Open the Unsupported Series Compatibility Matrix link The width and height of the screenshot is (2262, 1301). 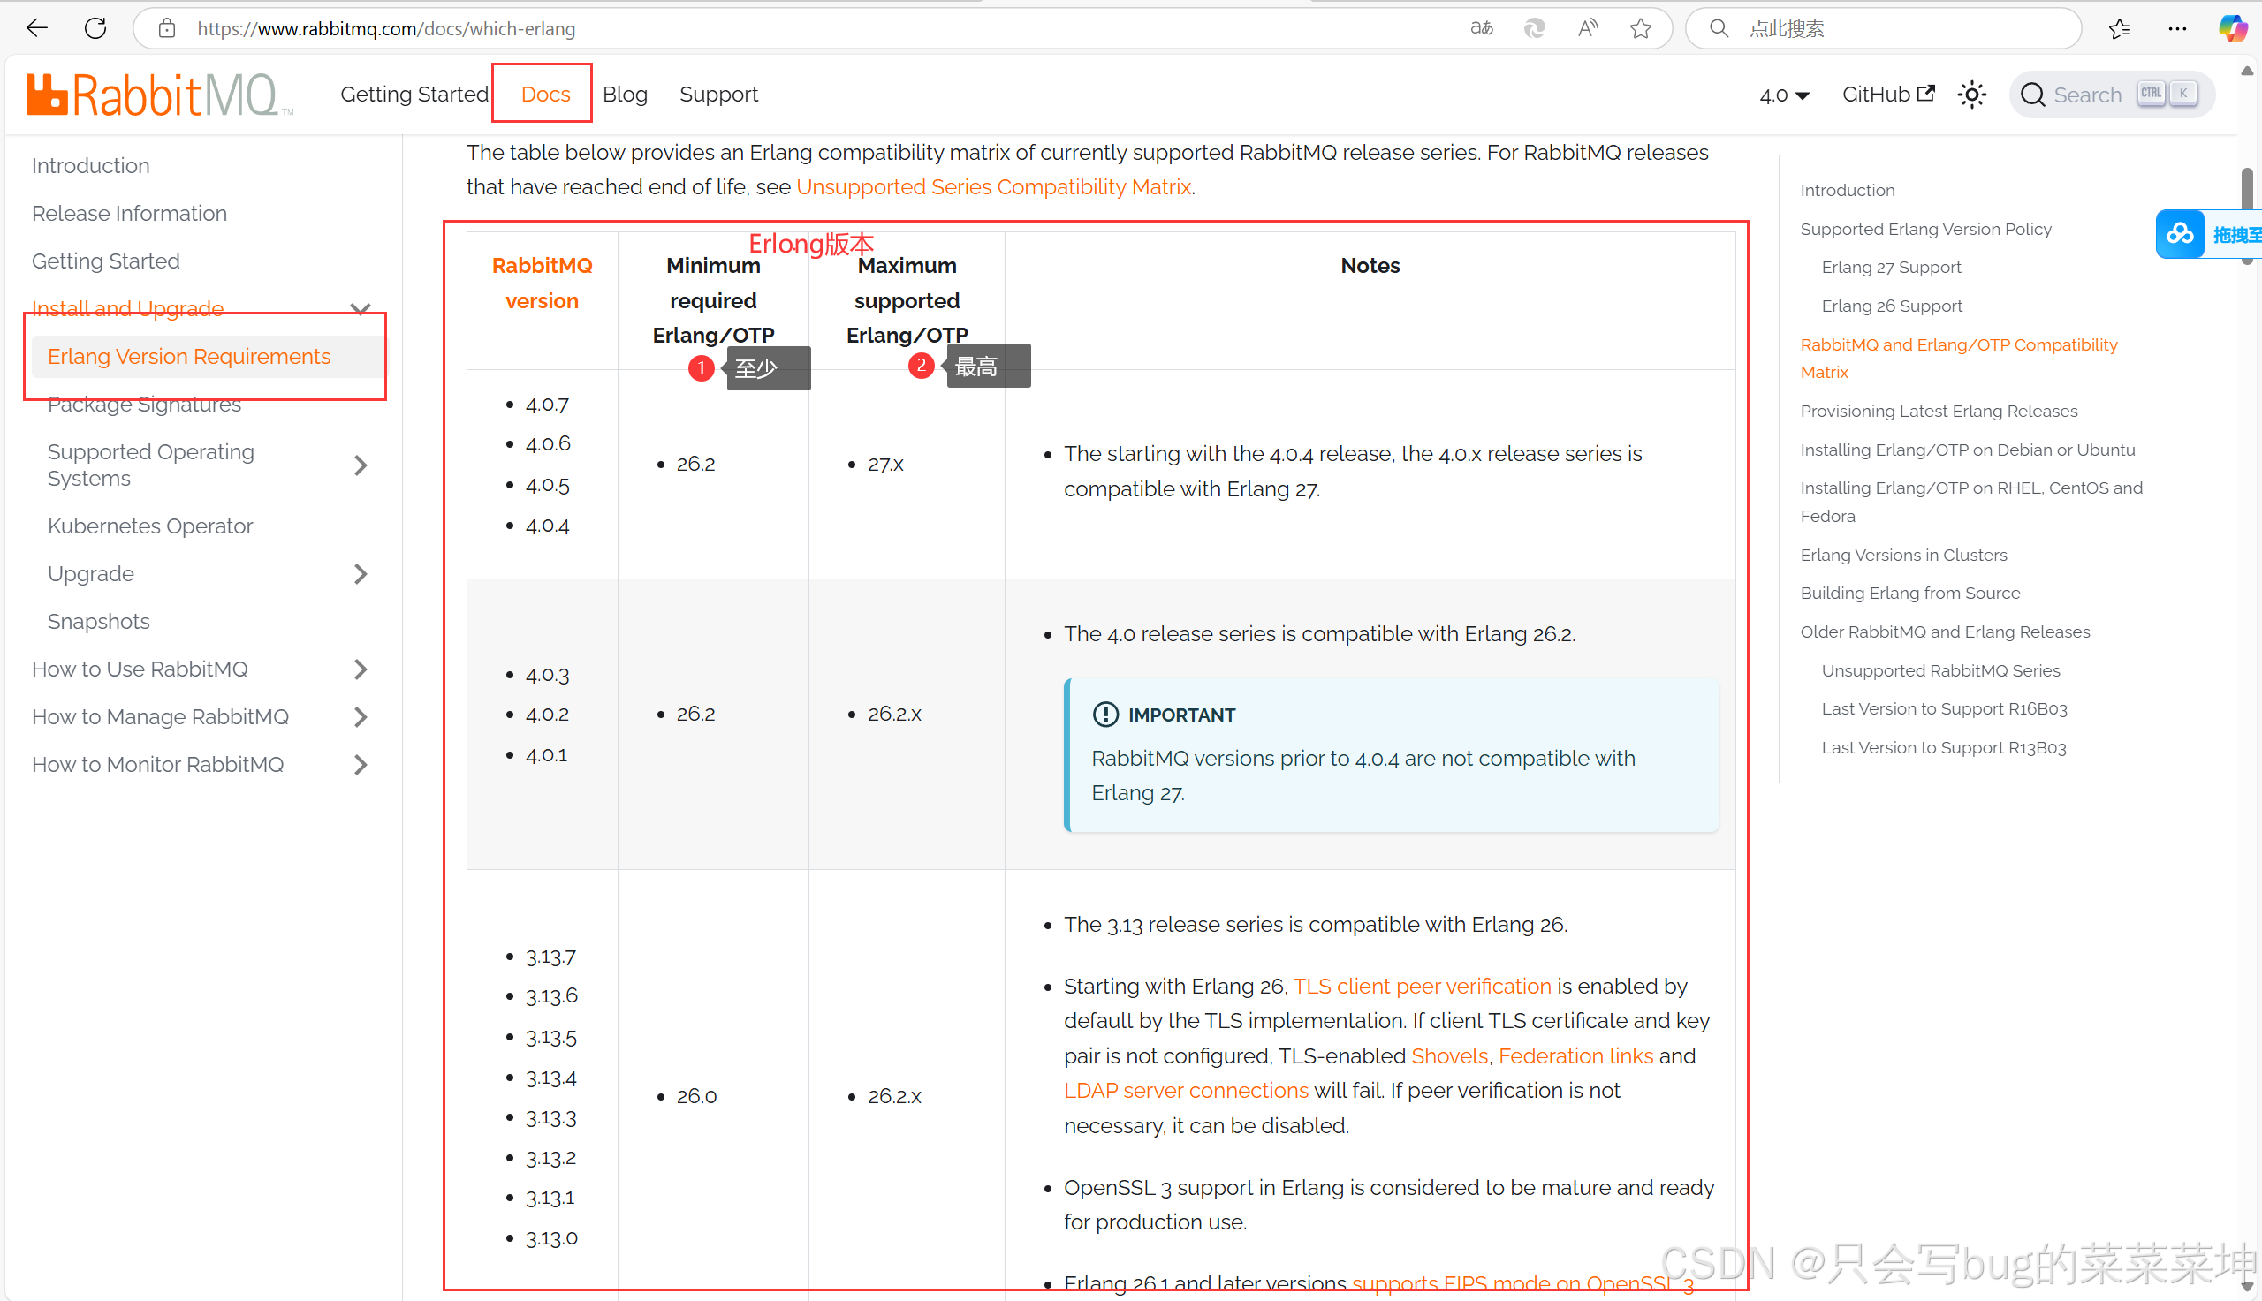pyautogui.click(x=994, y=186)
